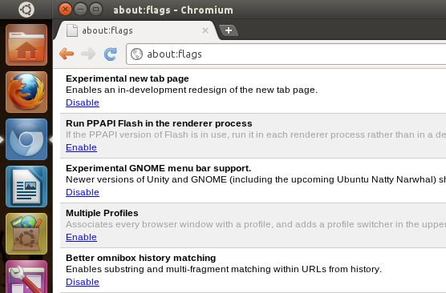Click the globe icon in address bar
This screenshot has height=293, width=446.
pos(136,54)
